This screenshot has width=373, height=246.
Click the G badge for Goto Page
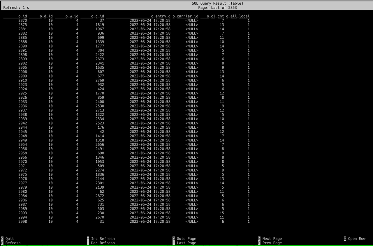point(174,238)
